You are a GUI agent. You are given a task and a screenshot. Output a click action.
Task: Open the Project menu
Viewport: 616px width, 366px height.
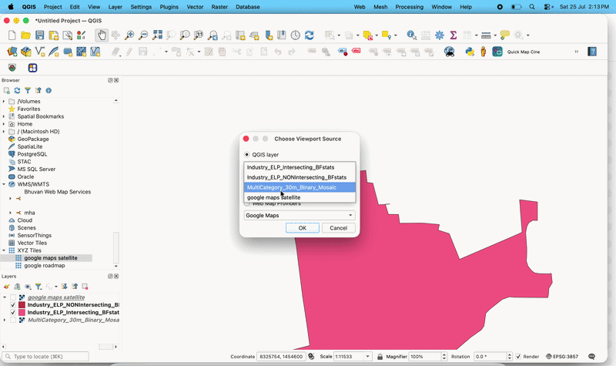point(52,7)
